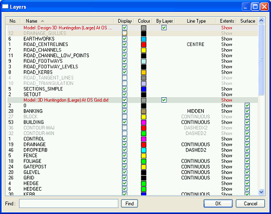The image size is (271, 214).
Task: Toggle Surface checkbox for BANKING layer
Action: pyautogui.click(x=247, y=111)
